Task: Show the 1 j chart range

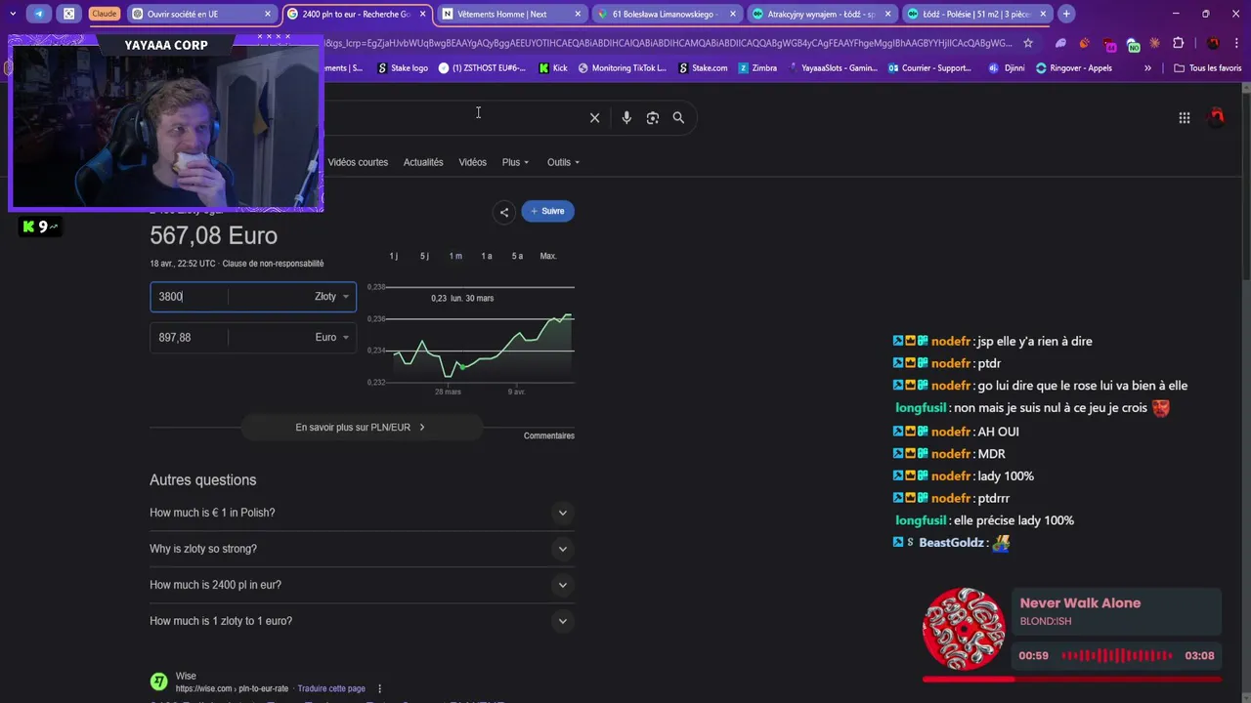Action: coord(393,256)
